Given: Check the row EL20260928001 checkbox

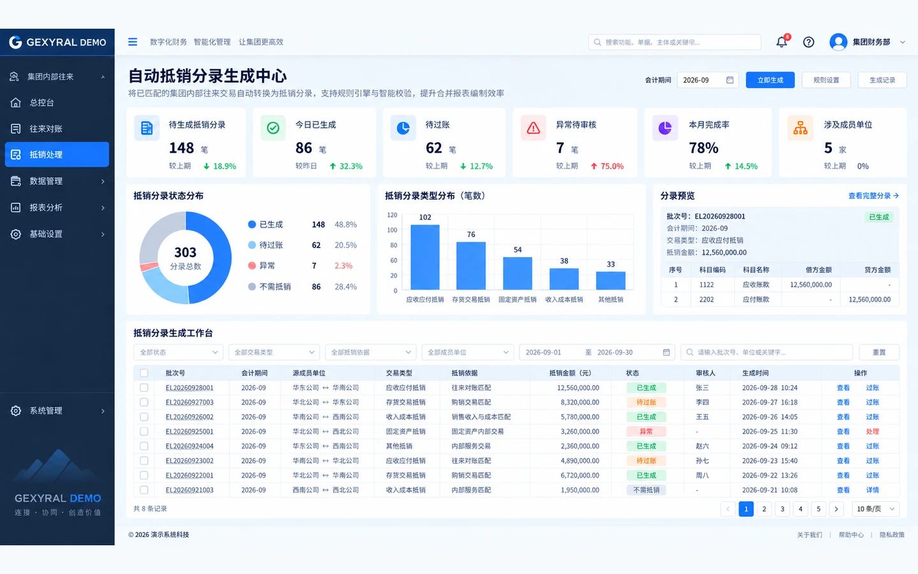Looking at the screenshot, I should [x=144, y=388].
